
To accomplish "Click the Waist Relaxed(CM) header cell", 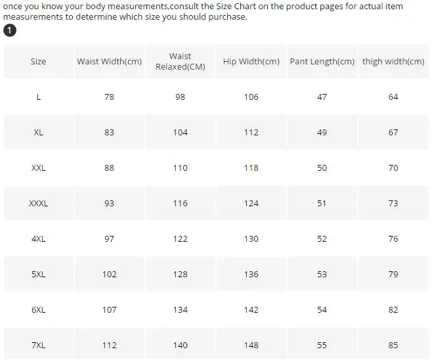I will 180,61.
